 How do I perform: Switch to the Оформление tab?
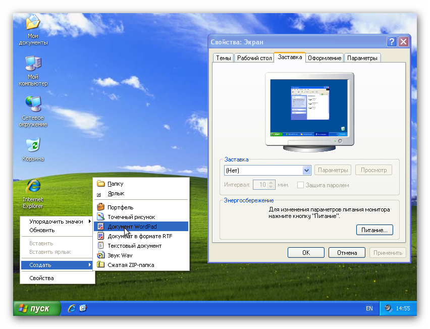[325, 58]
